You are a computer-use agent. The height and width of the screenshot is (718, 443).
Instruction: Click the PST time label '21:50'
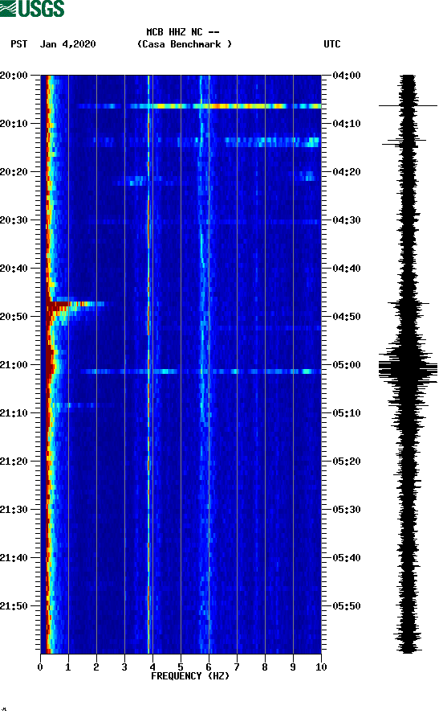14,605
